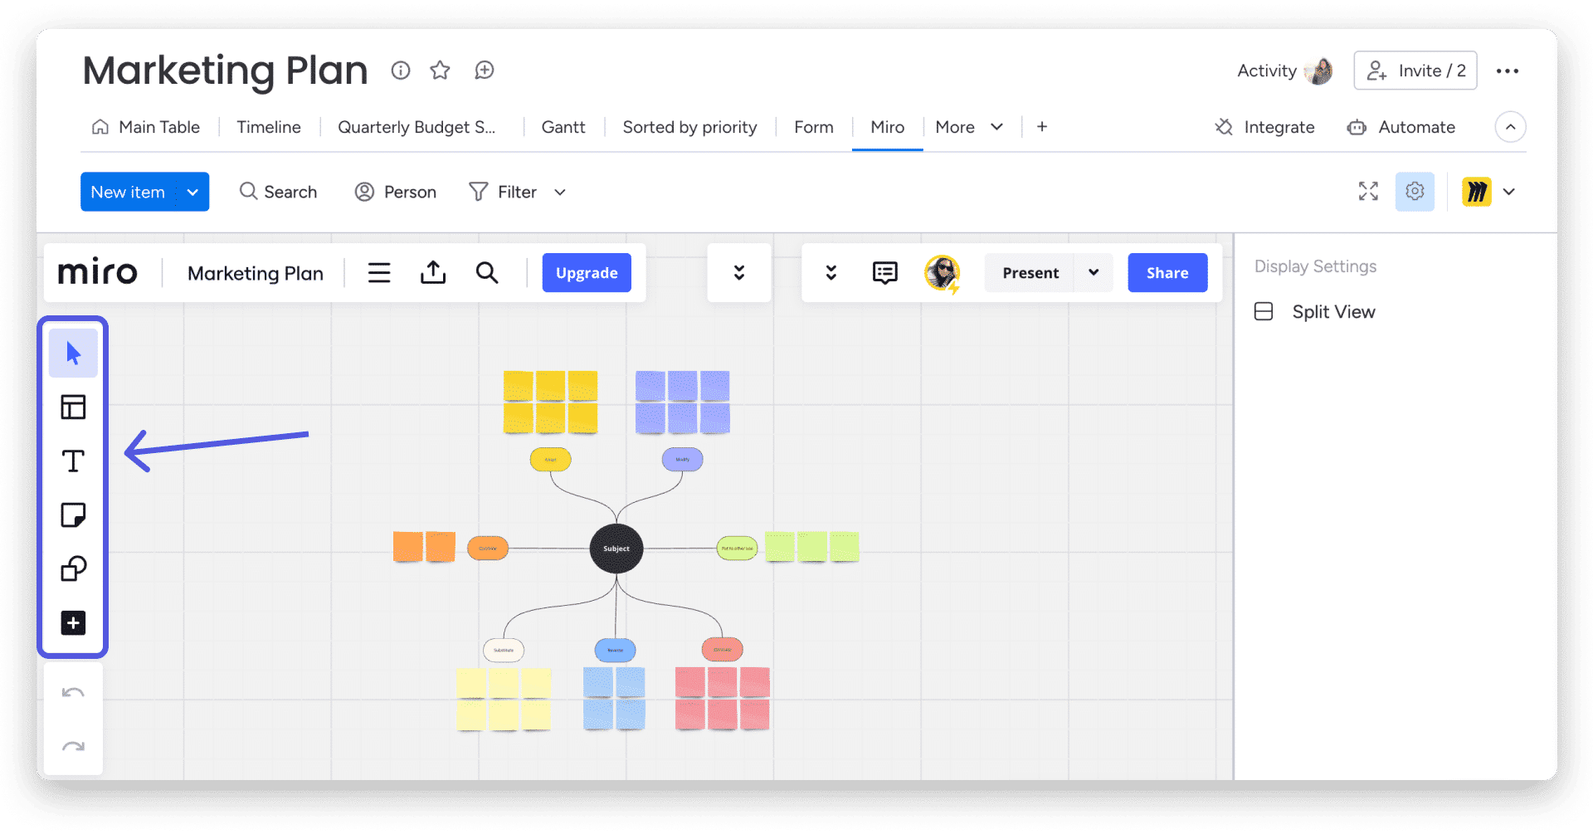Click the New item button

129,192
